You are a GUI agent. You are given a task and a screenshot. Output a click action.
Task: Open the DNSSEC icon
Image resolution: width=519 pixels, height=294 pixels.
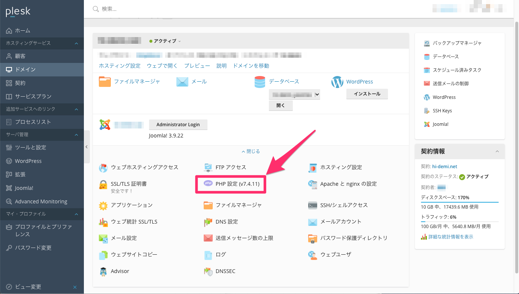point(208,271)
